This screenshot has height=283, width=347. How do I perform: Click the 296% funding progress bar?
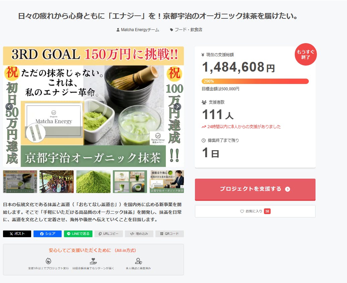coord(255,81)
